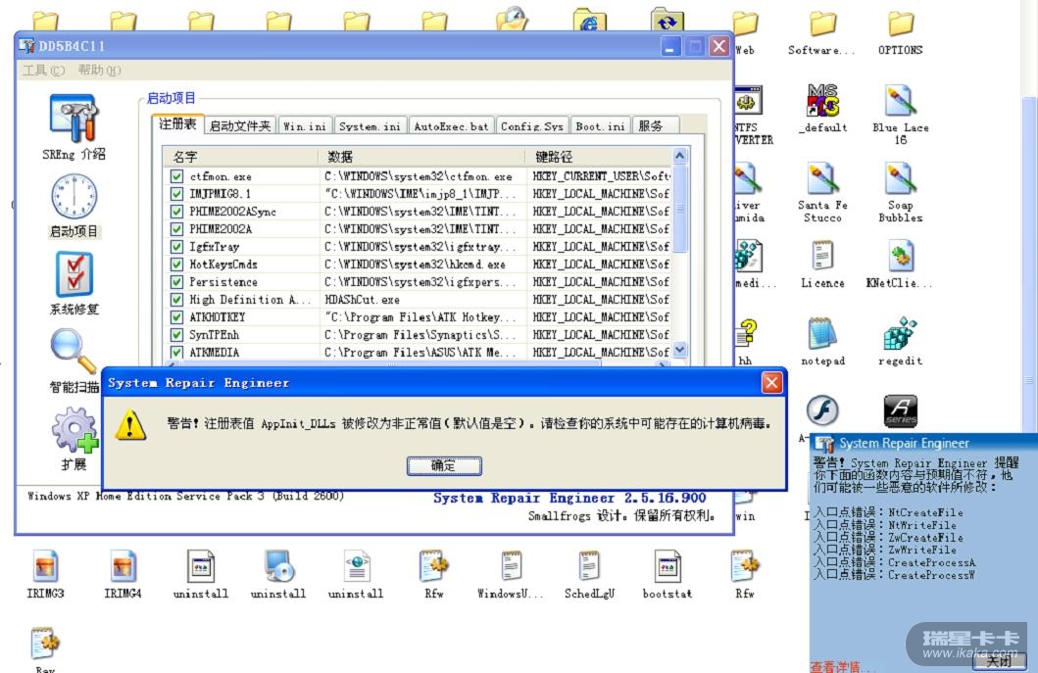1038x673 pixels.
Task: Sort startup list by 键路径 column
Action: [599, 157]
